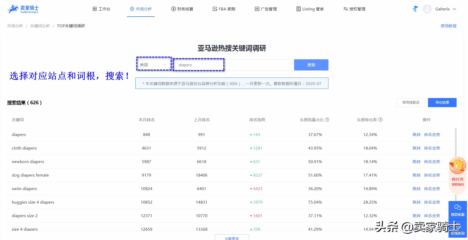
Task: Open the 使用教程 tutorial link
Action: click(x=449, y=26)
